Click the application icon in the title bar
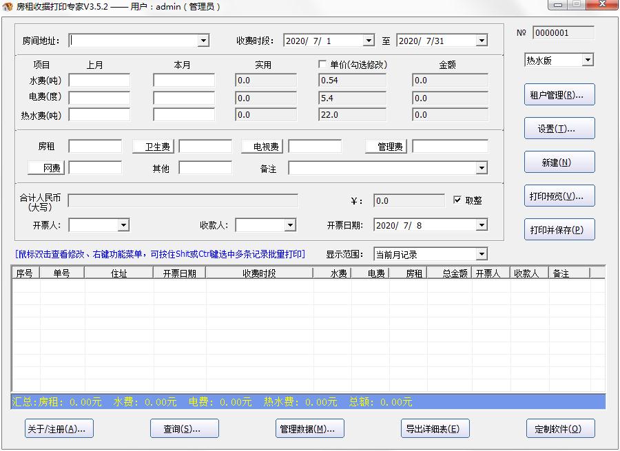Viewport: 620px width, 451px height. coord(8,6)
